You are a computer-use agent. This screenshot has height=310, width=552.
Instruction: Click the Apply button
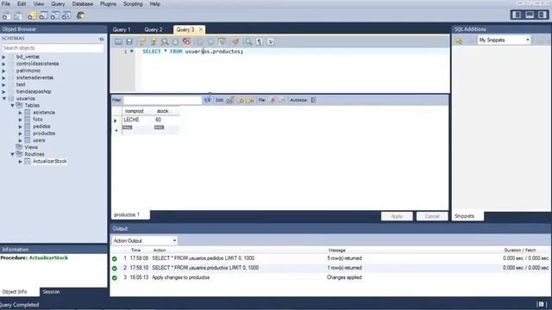click(397, 216)
